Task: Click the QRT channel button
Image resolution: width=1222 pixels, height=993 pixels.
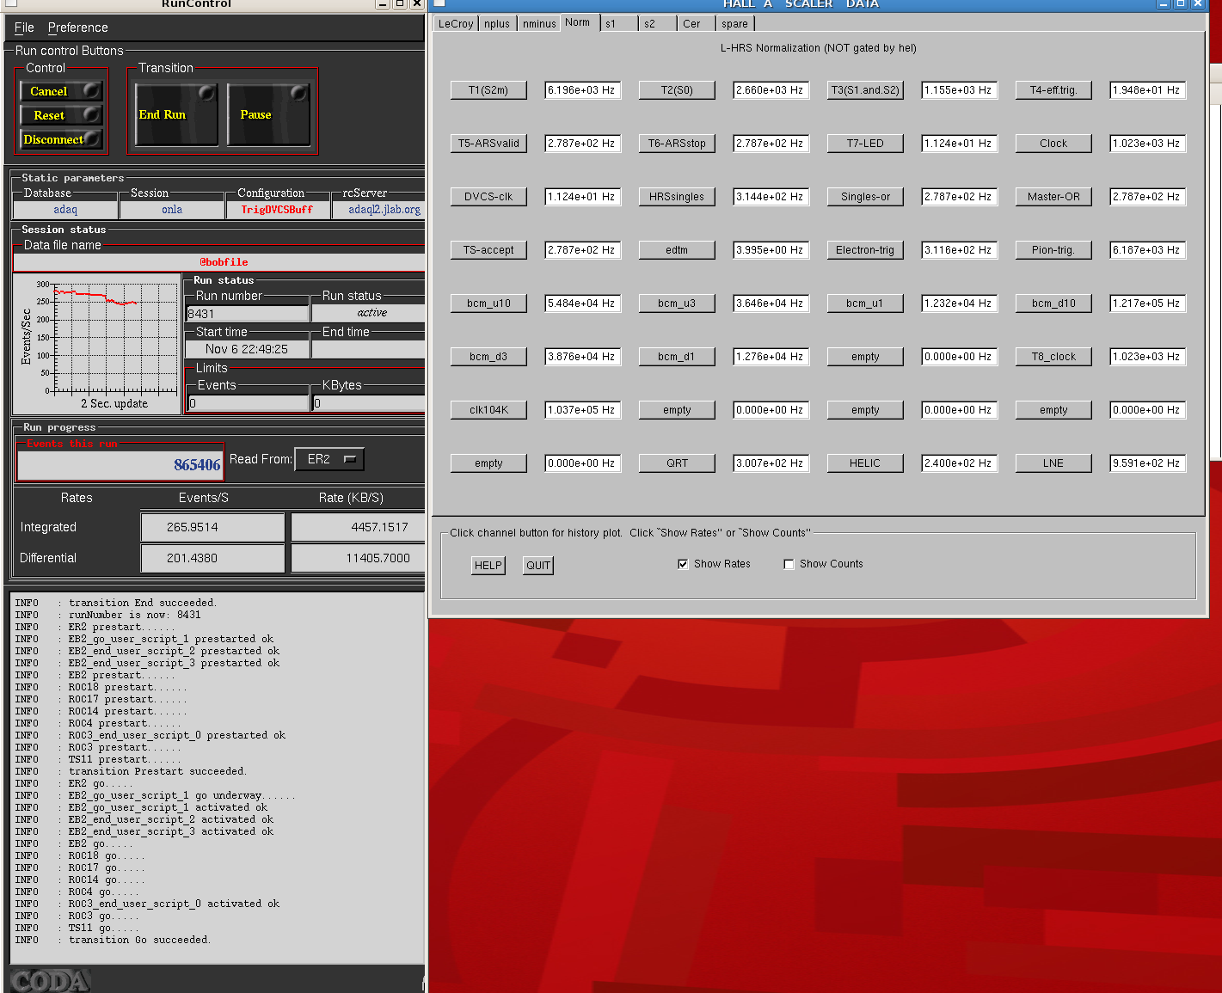Action: [677, 463]
